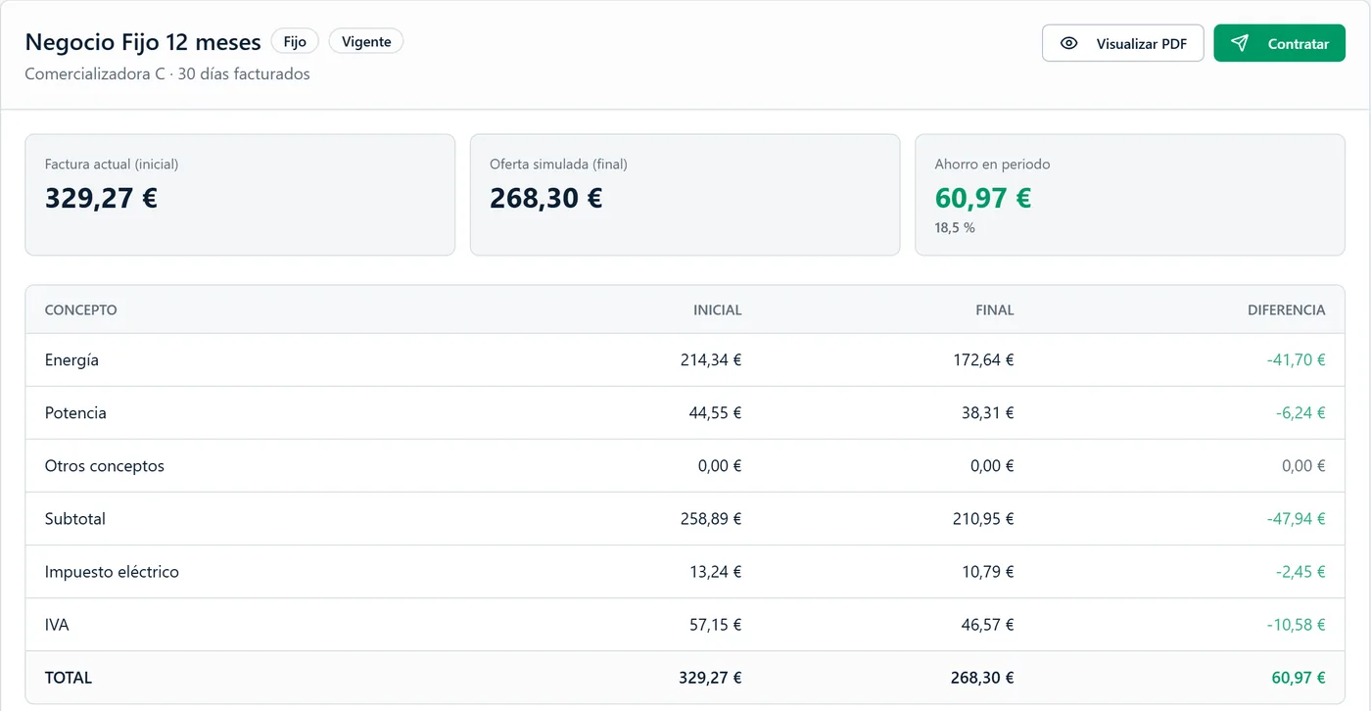Click the INICIAL column header
This screenshot has height=711, width=1371.
pyautogui.click(x=718, y=310)
